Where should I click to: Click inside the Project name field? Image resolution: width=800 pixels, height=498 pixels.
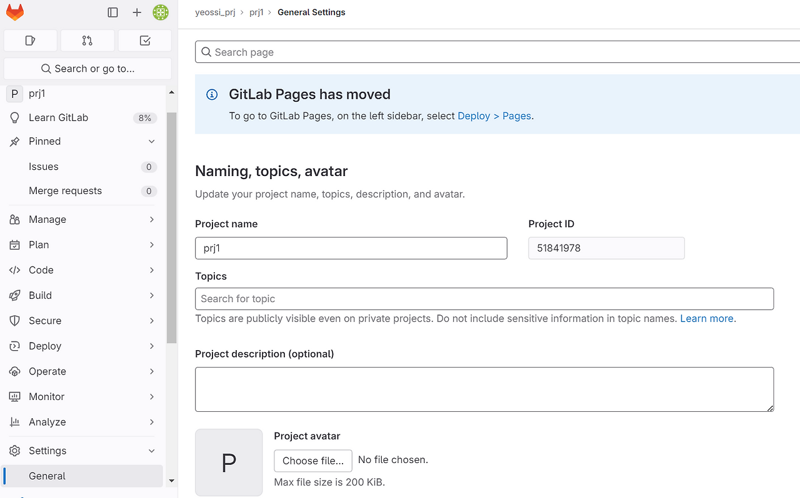point(351,248)
